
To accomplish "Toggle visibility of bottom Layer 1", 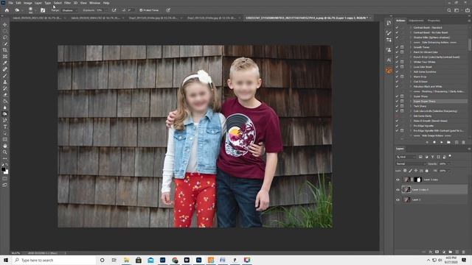I will [398, 199].
